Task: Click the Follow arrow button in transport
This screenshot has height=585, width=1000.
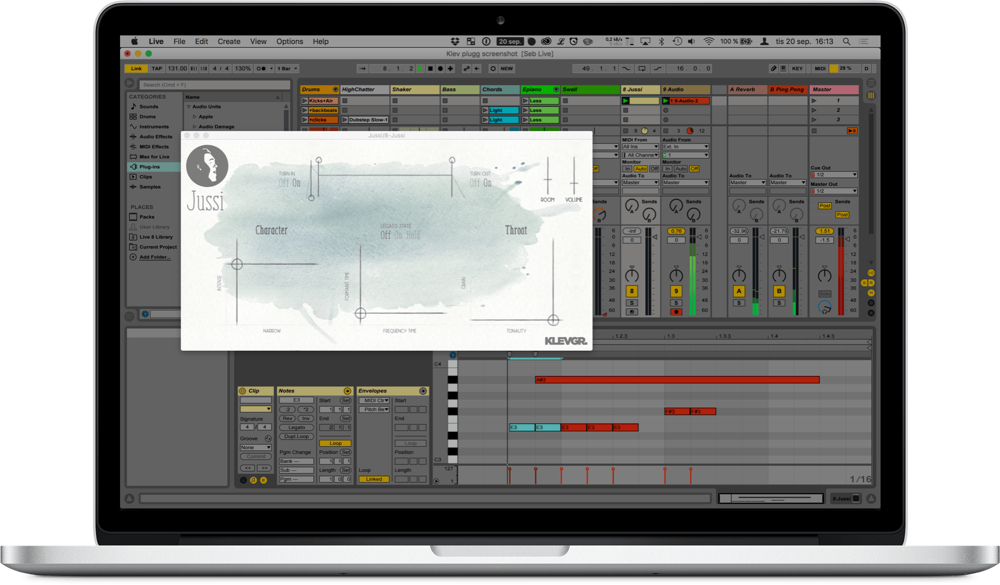Action: [x=362, y=69]
